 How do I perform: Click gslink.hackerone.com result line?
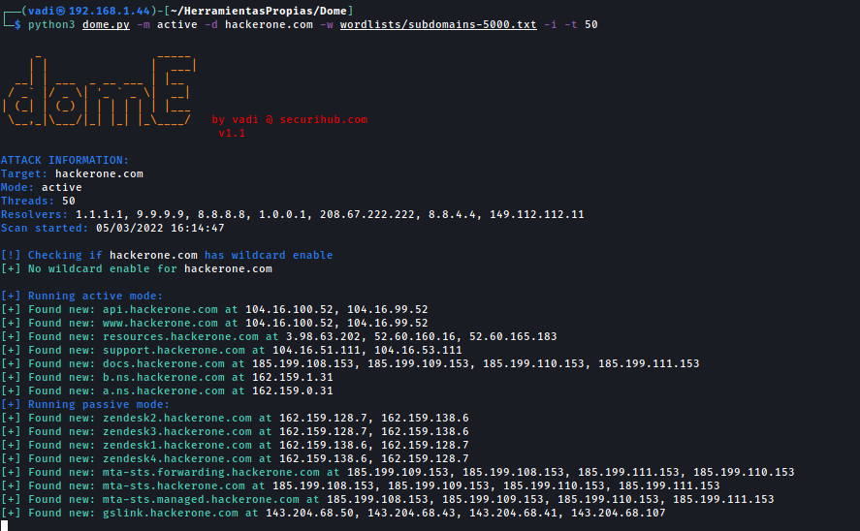[x=333, y=513]
